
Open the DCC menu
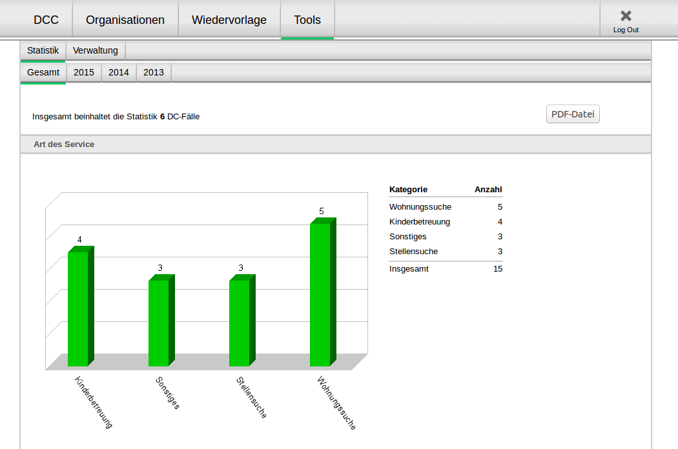[x=46, y=20]
